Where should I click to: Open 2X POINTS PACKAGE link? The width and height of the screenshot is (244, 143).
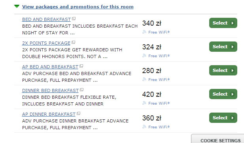point(46,43)
